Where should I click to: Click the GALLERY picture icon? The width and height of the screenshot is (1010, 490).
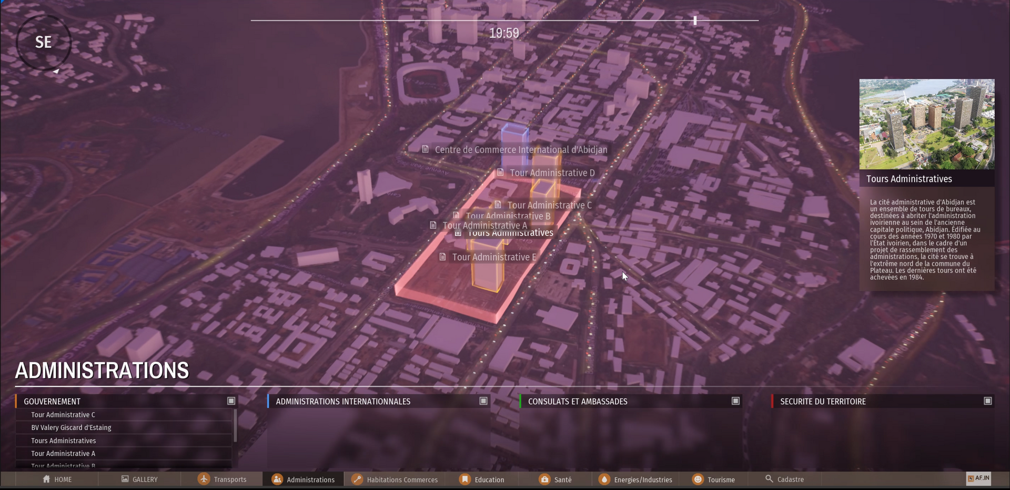tap(125, 479)
